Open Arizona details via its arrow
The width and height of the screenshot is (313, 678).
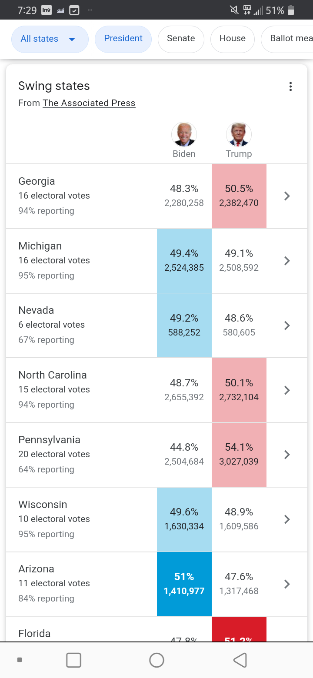tap(286, 584)
